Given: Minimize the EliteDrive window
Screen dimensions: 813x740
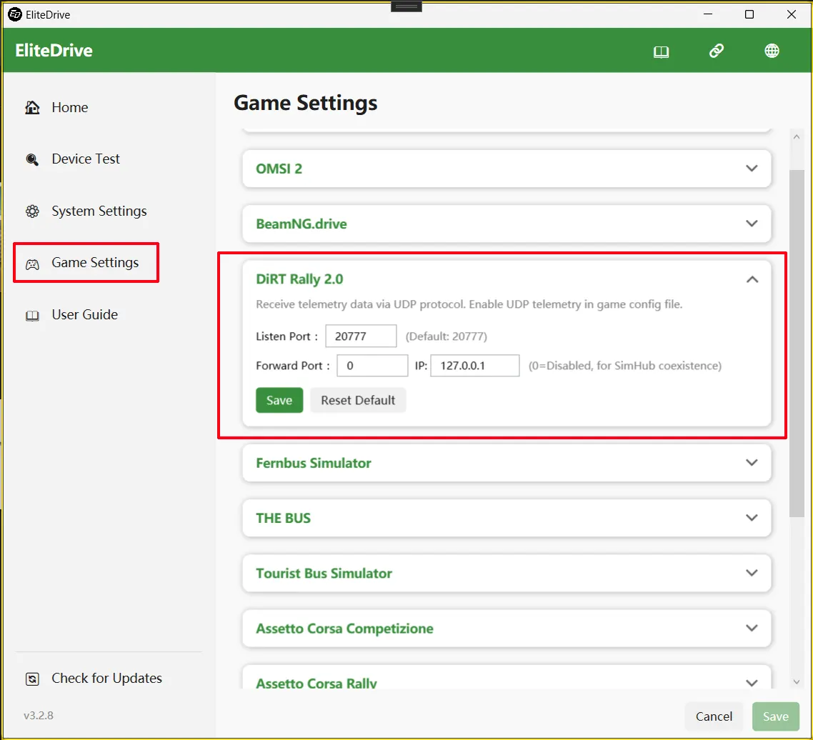Looking at the screenshot, I should pyautogui.click(x=708, y=14).
